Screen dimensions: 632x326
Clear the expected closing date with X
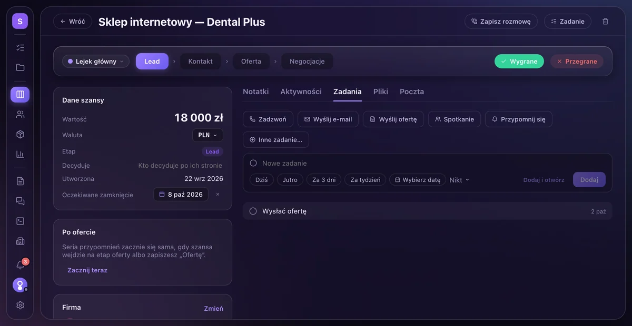click(218, 195)
